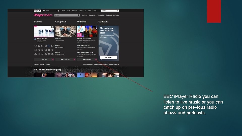The height and width of the screenshot is (136, 242).
Task: Click the 'Comedy' category title
Action: [x=58, y=38]
